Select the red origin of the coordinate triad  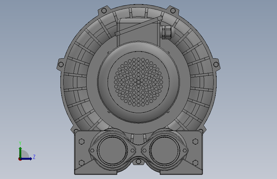20,159
